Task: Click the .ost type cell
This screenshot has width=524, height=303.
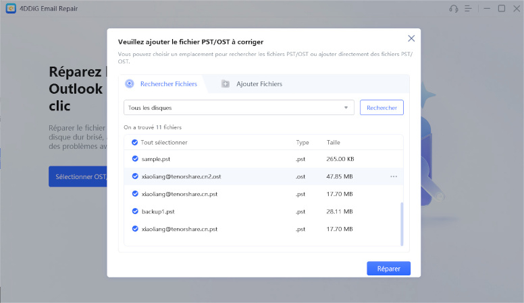Action: pyautogui.click(x=300, y=176)
